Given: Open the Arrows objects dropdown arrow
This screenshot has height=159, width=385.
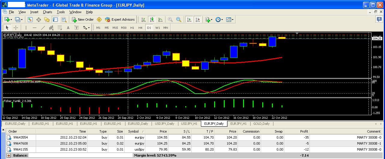Looking at the screenshot, I should (89, 28).
